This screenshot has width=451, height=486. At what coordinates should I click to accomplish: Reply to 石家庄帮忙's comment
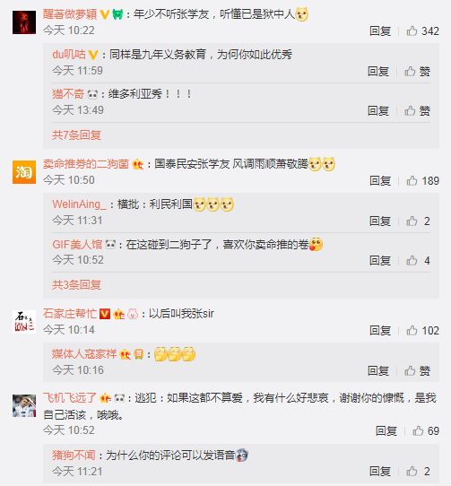[380, 330]
